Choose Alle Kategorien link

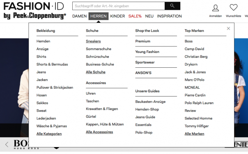point(49,134)
